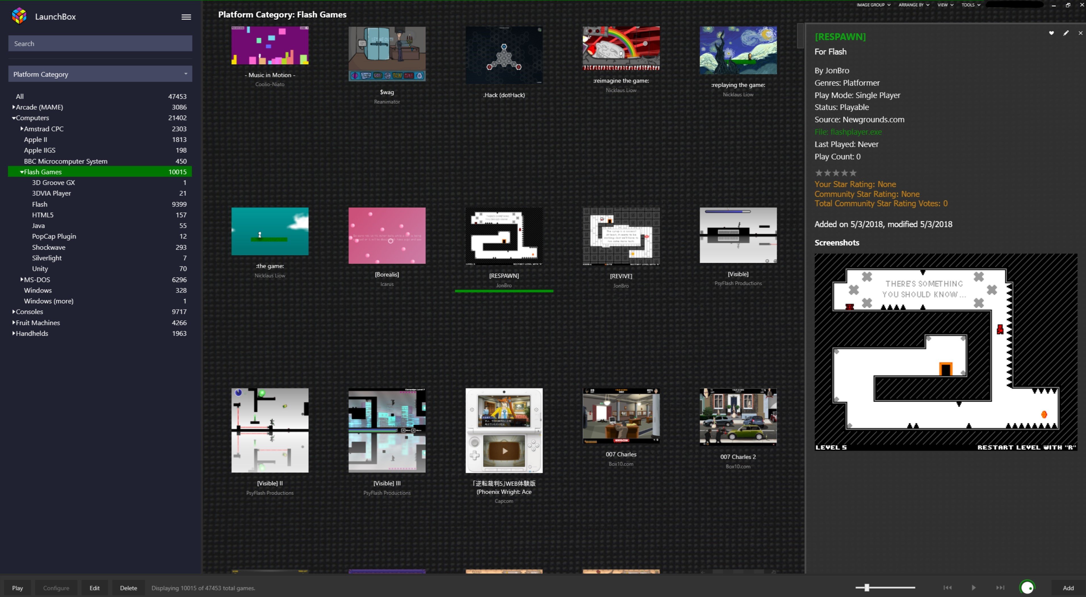Viewport: 1086px width, 597px height.
Task: Click the LaunchBox cube logo
Action: (x=19, y=16)
